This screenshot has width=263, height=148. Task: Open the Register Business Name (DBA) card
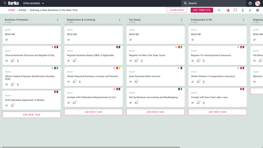(x=93, y=55)
